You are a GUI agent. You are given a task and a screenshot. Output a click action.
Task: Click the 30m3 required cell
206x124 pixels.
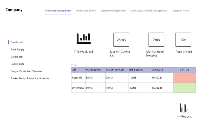(95, 78)
